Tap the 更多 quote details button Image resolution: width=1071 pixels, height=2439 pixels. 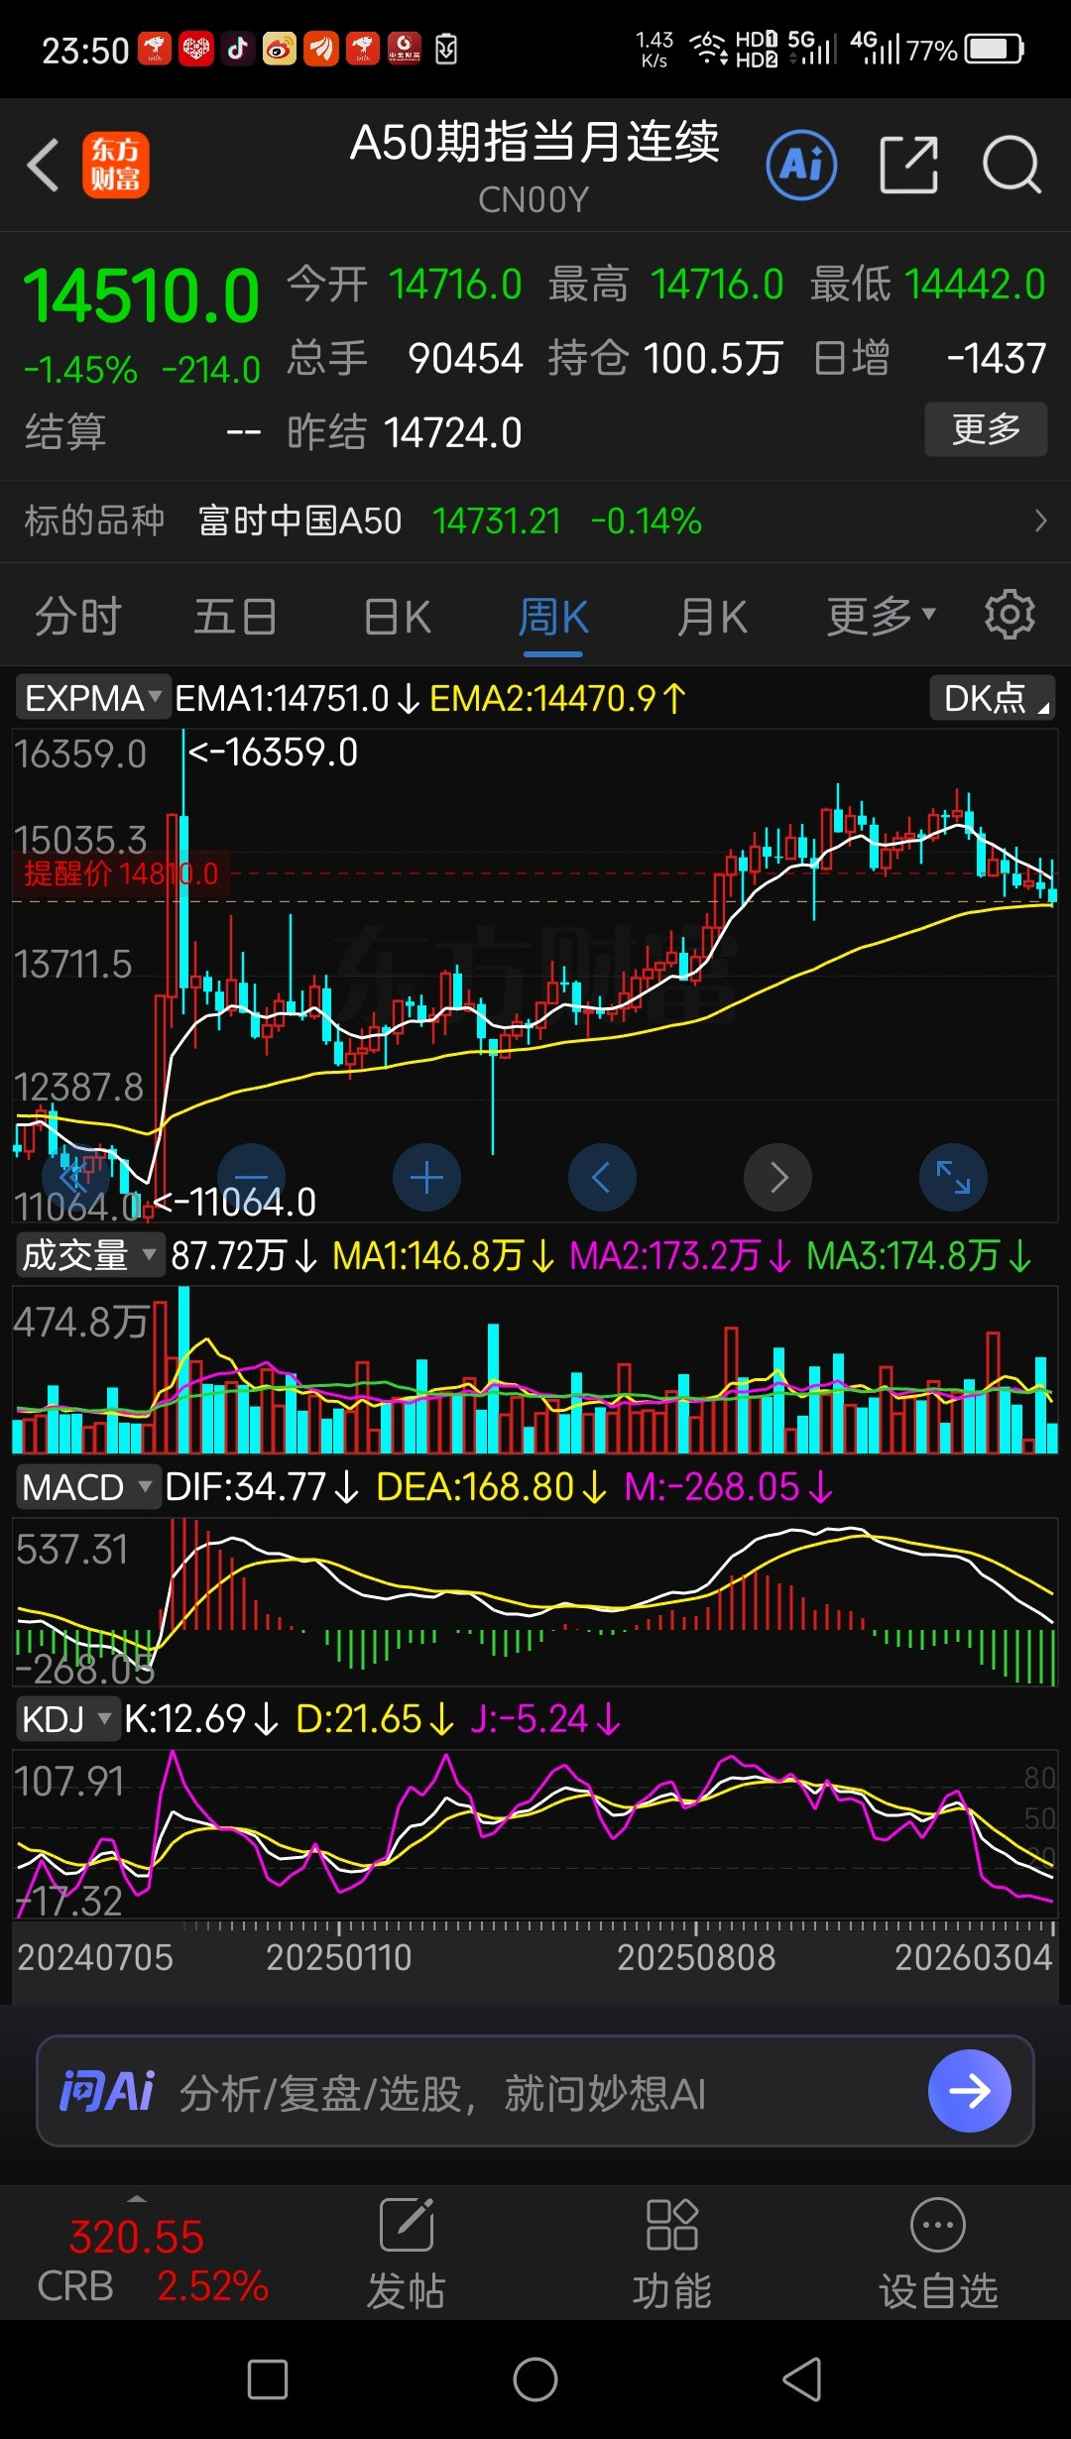tap(986, 429)
